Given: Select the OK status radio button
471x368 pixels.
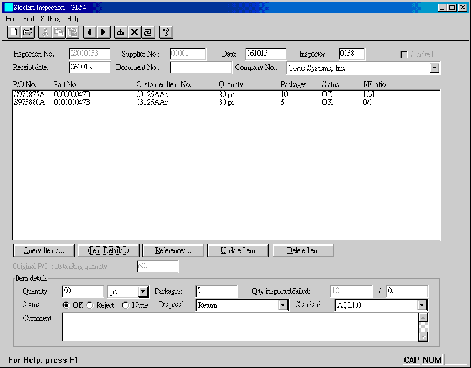Looking at the screenshot, I should (x=67, y=306).
